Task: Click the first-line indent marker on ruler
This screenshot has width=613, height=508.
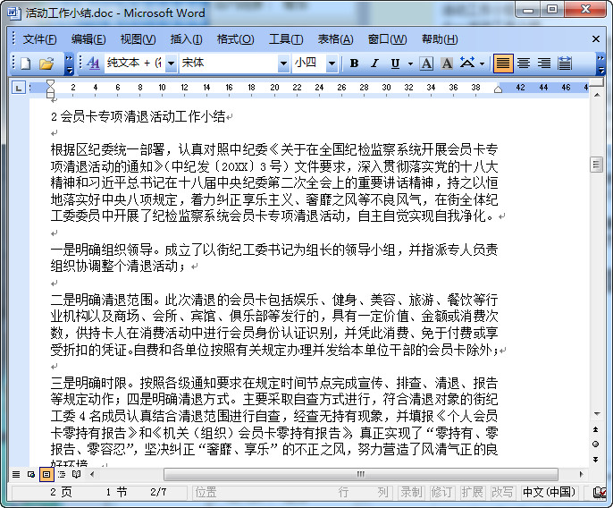Action: 50,84
